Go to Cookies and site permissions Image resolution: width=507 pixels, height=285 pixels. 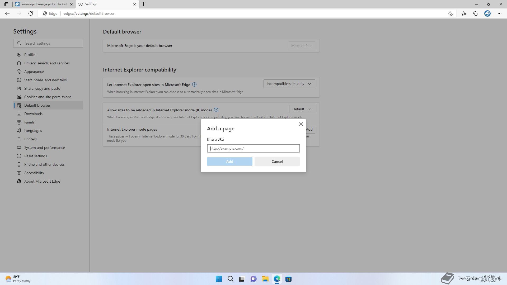point(48,97)
